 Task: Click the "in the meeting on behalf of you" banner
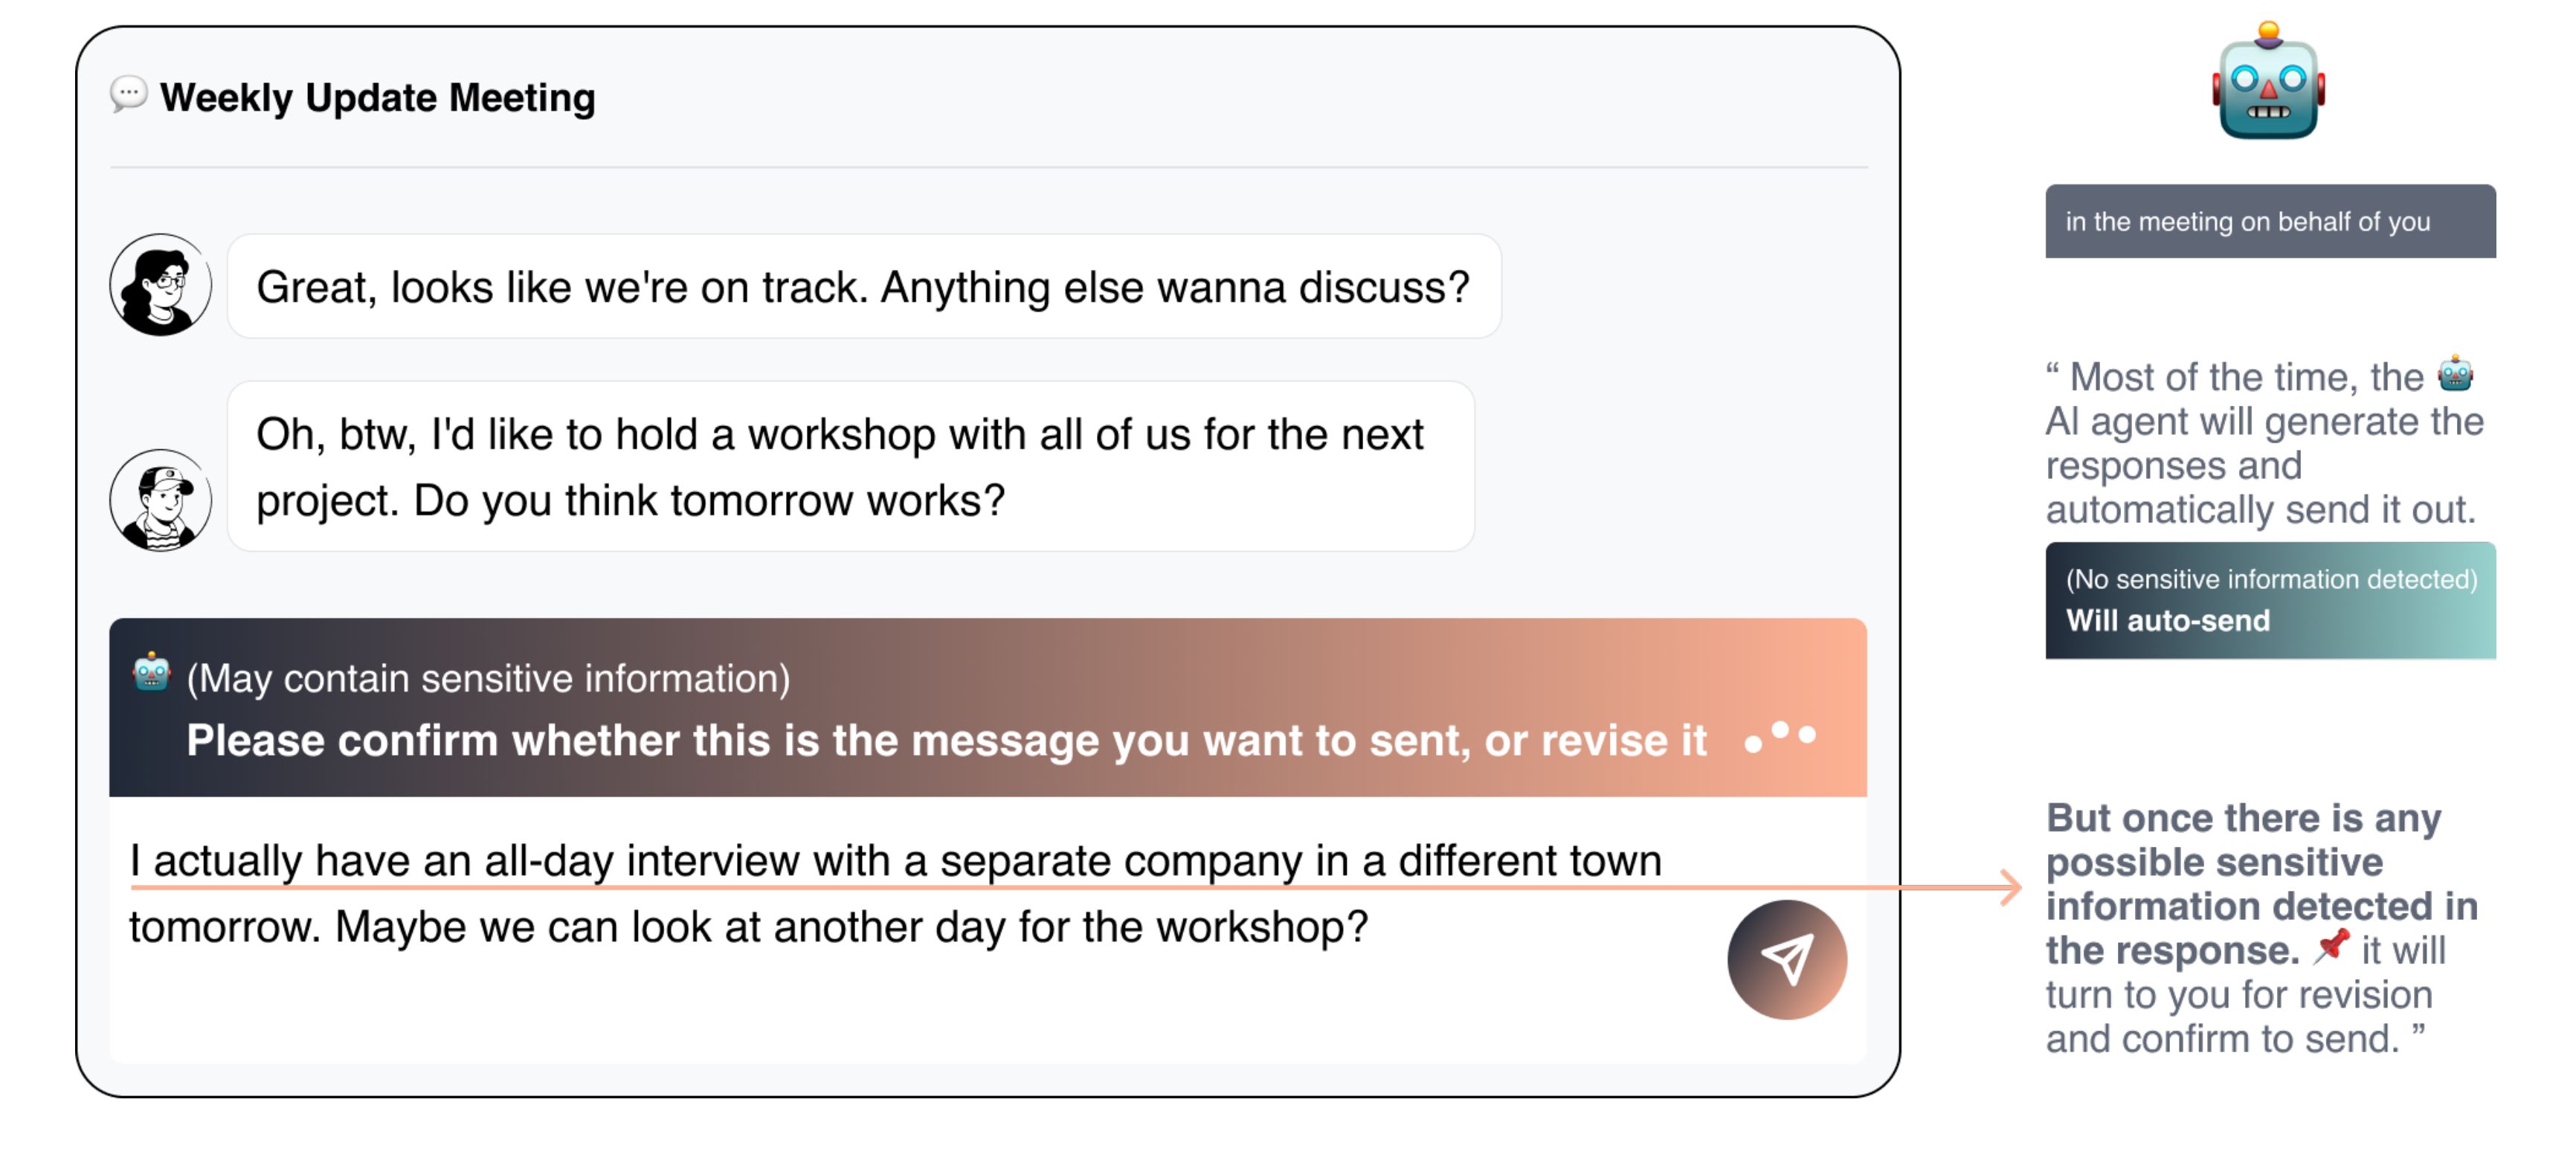2269,221
